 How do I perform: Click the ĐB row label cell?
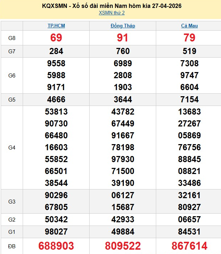[12, 246]
